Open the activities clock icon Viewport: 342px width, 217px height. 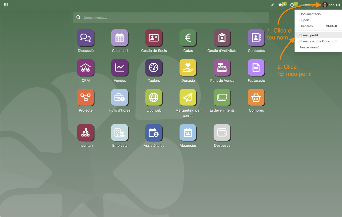[x=292, y=5]
